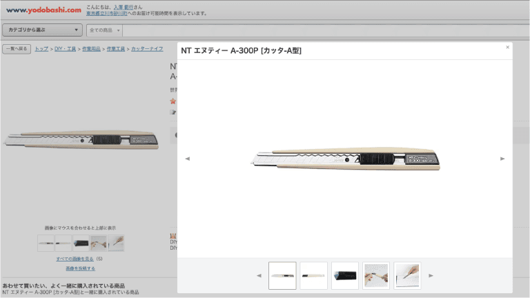Image resolution: width=530 pixels, height=298 pixels.
Task: Click popup title NT エヌティー A-300P
Action: pos(241,50)
